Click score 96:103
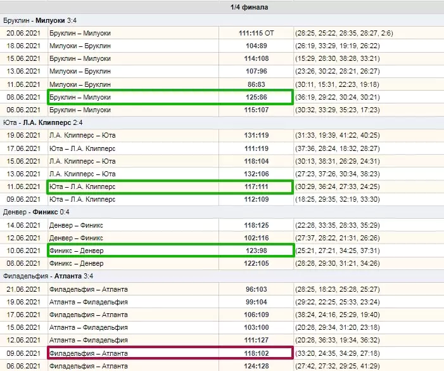 click(257, 290)
